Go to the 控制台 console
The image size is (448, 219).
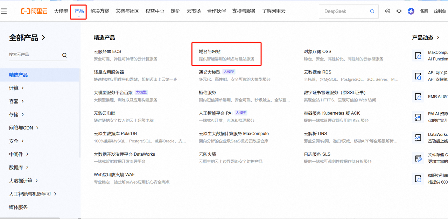point(440,11)
